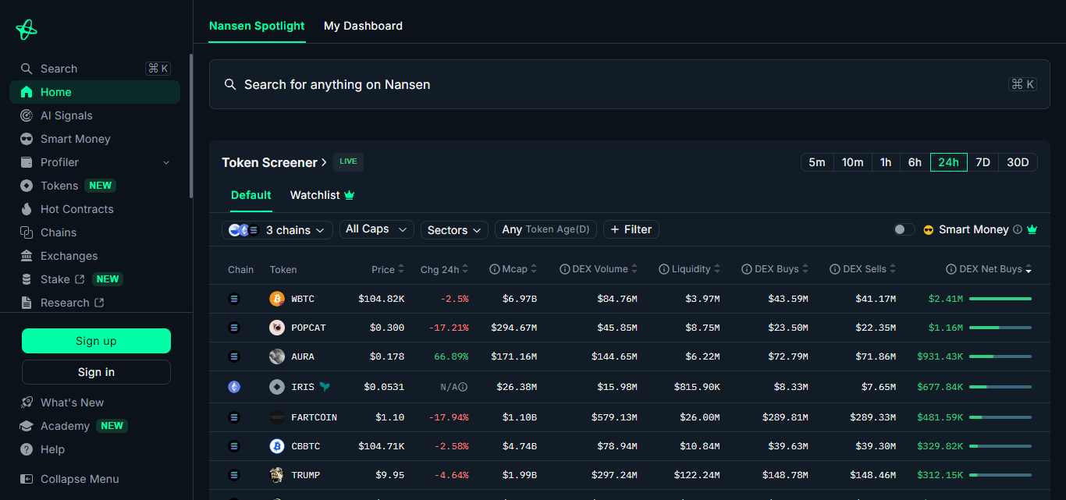Sort table by Chg 24h column
The image size is (1066, 500).
coord(444,269)
